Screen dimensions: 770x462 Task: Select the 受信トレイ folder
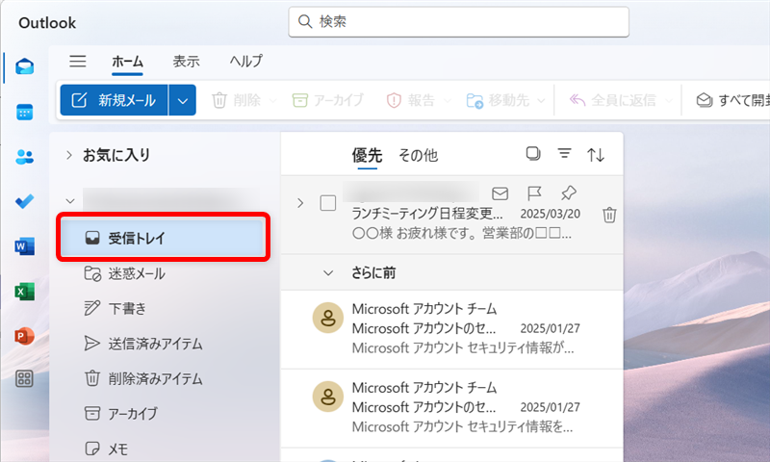click(162, 238)
